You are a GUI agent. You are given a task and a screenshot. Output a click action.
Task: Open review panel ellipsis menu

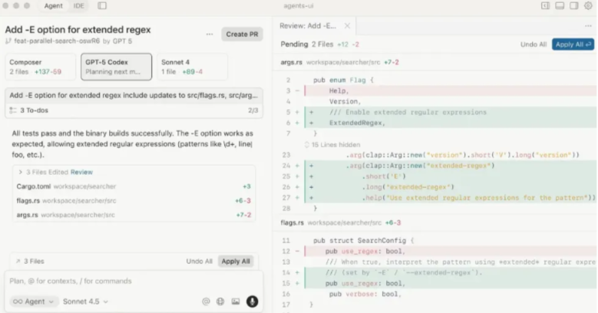click(x=588, y=26)
